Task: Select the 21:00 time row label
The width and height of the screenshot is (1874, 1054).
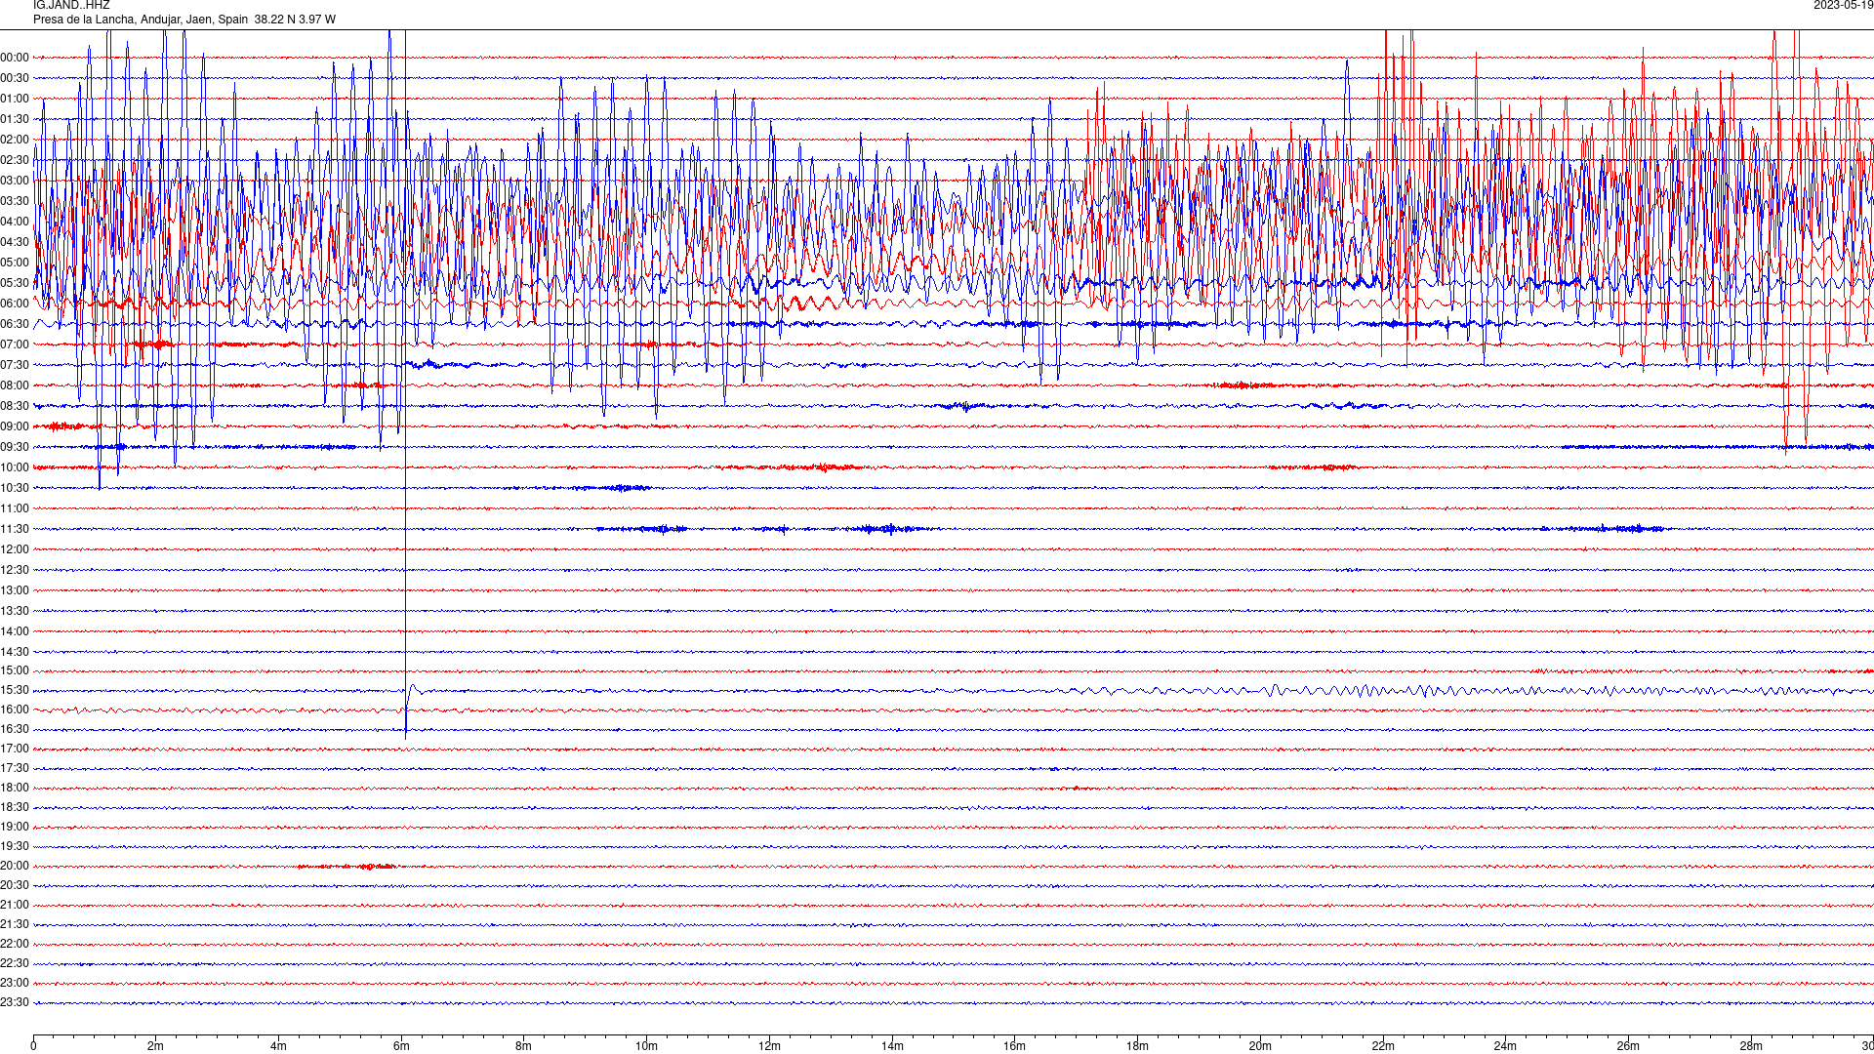Action: 15,905
